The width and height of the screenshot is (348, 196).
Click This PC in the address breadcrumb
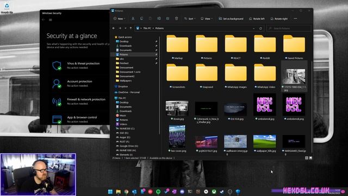(147, 28)
